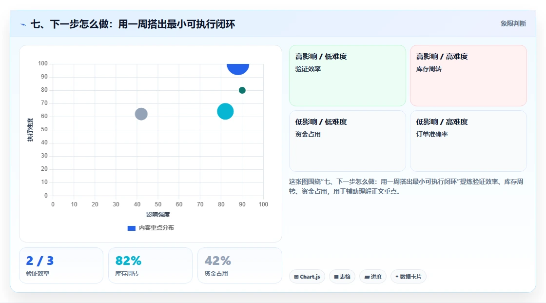Viewport: 546px width, 303px height.
Task: Click the gray bubble in the chart
Action: [x=141, y=114]
